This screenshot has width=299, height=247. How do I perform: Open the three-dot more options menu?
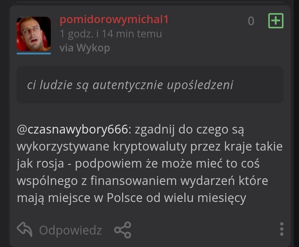click(x=282, y=229)
